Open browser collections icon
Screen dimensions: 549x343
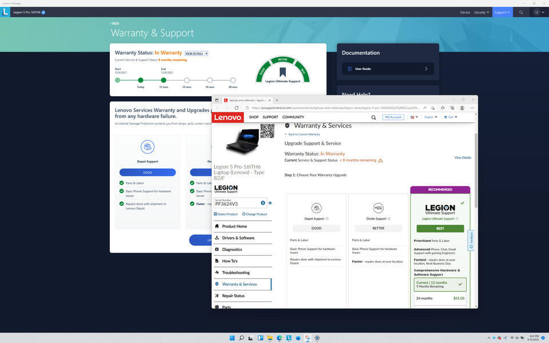[452, 108]
